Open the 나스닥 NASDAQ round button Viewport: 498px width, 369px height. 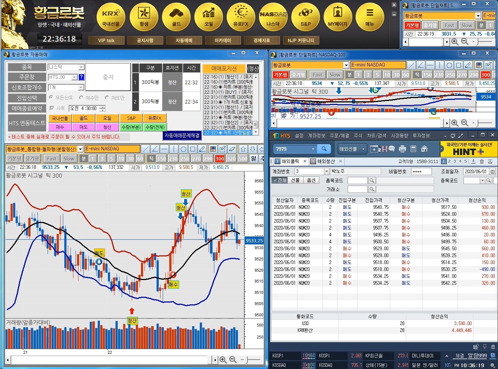click(x=273, y=17)
